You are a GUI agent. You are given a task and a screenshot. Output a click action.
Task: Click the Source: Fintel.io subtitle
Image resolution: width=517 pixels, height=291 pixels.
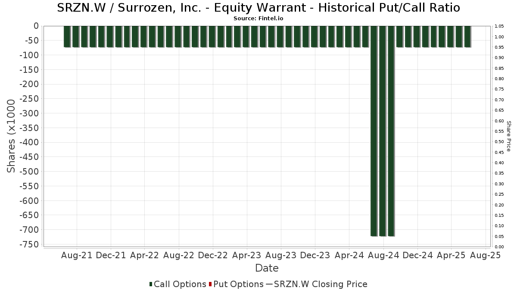pyautogui.click(x=258, y=19)
